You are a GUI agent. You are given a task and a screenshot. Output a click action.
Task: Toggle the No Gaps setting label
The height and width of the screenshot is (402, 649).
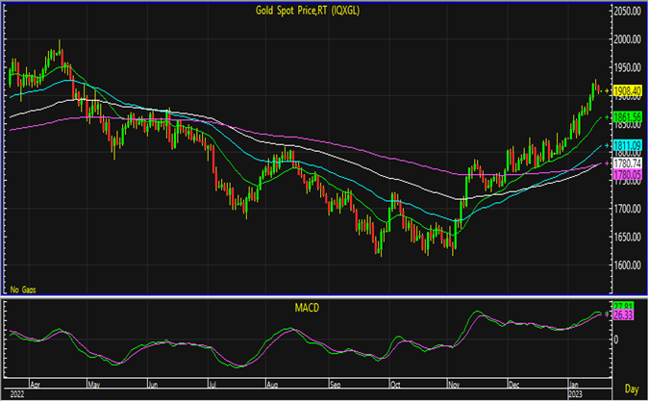23,289
